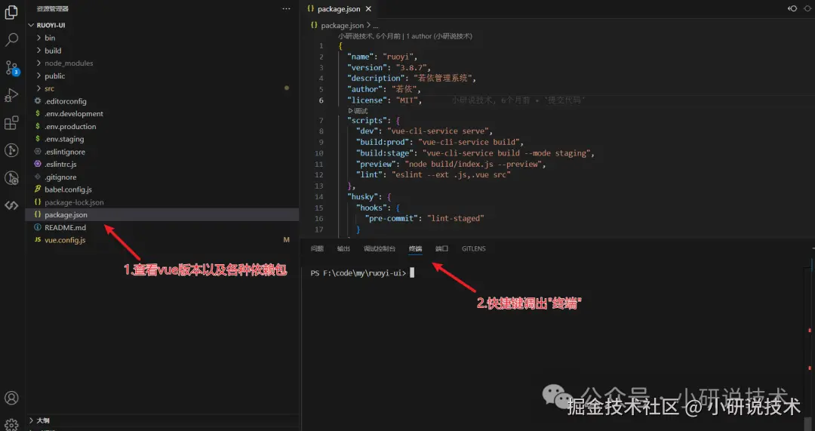Click the "MIT" license value

407,100
